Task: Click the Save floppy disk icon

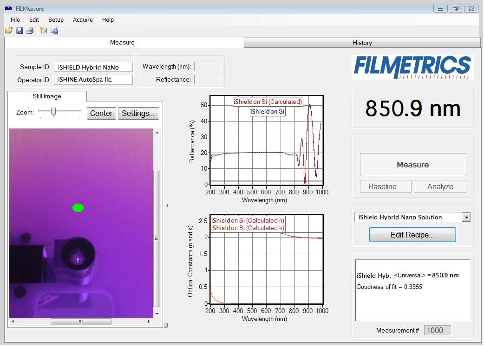Action: pos(20,31)
